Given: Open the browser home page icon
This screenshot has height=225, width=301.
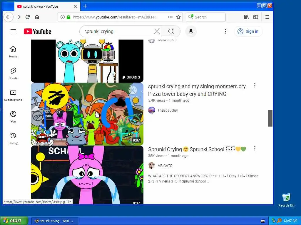Looking at the screenshot, I should [37, 17].
